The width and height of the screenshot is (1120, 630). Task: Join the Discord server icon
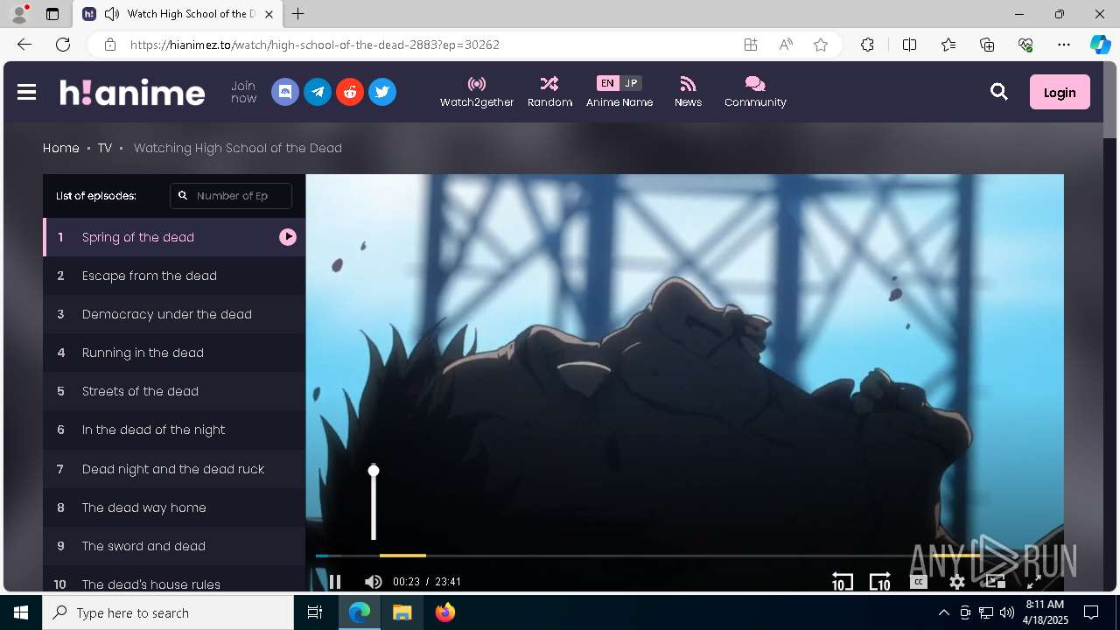click(x=285, y=92)
